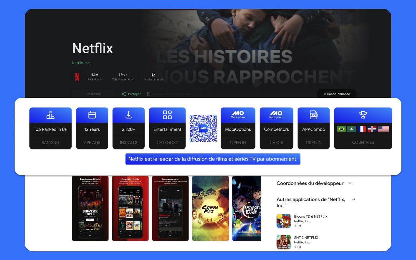
Task: Select the Dominican Republic flag
Action: click(x=372, y=129)
